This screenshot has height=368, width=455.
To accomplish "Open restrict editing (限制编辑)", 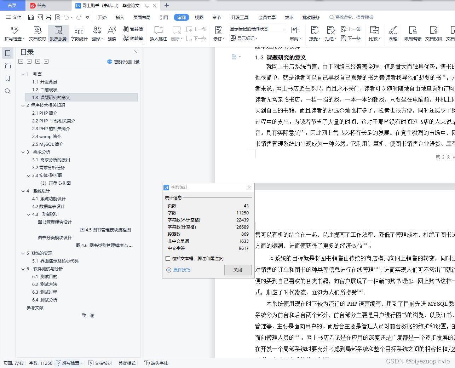I will (413, 34).
